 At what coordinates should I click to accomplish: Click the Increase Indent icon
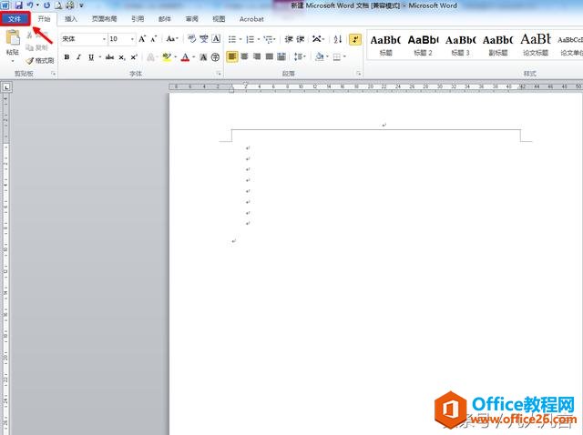coord(301,39)
